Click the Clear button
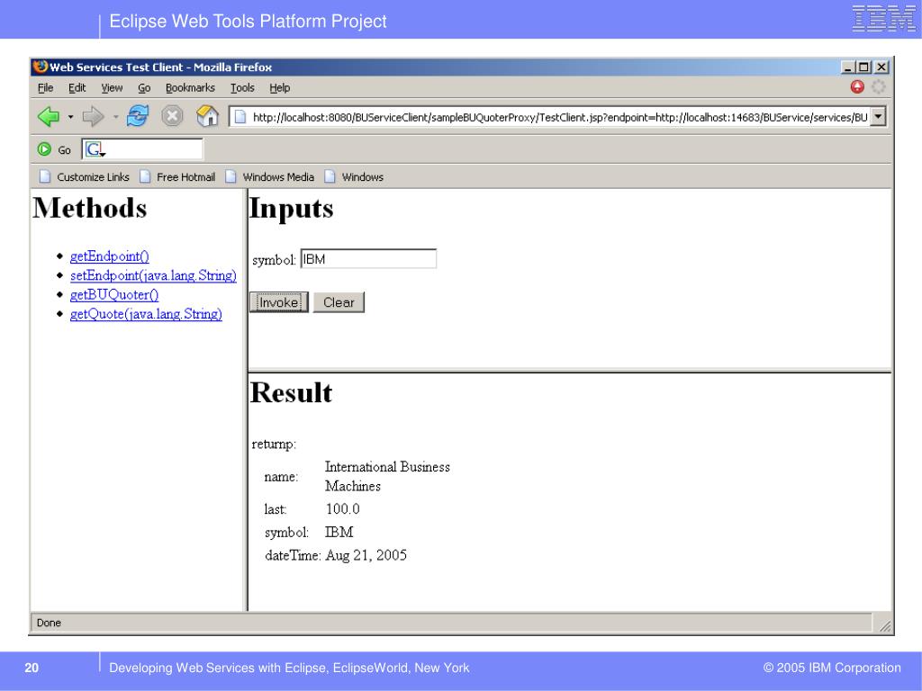Screen dimensions: 922x691 pos(339,302)
